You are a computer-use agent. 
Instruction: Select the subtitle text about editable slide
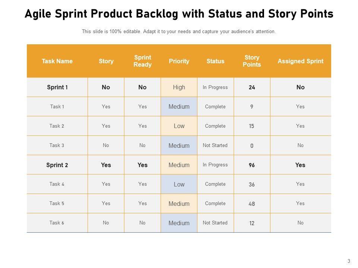[x=179, y=32]
